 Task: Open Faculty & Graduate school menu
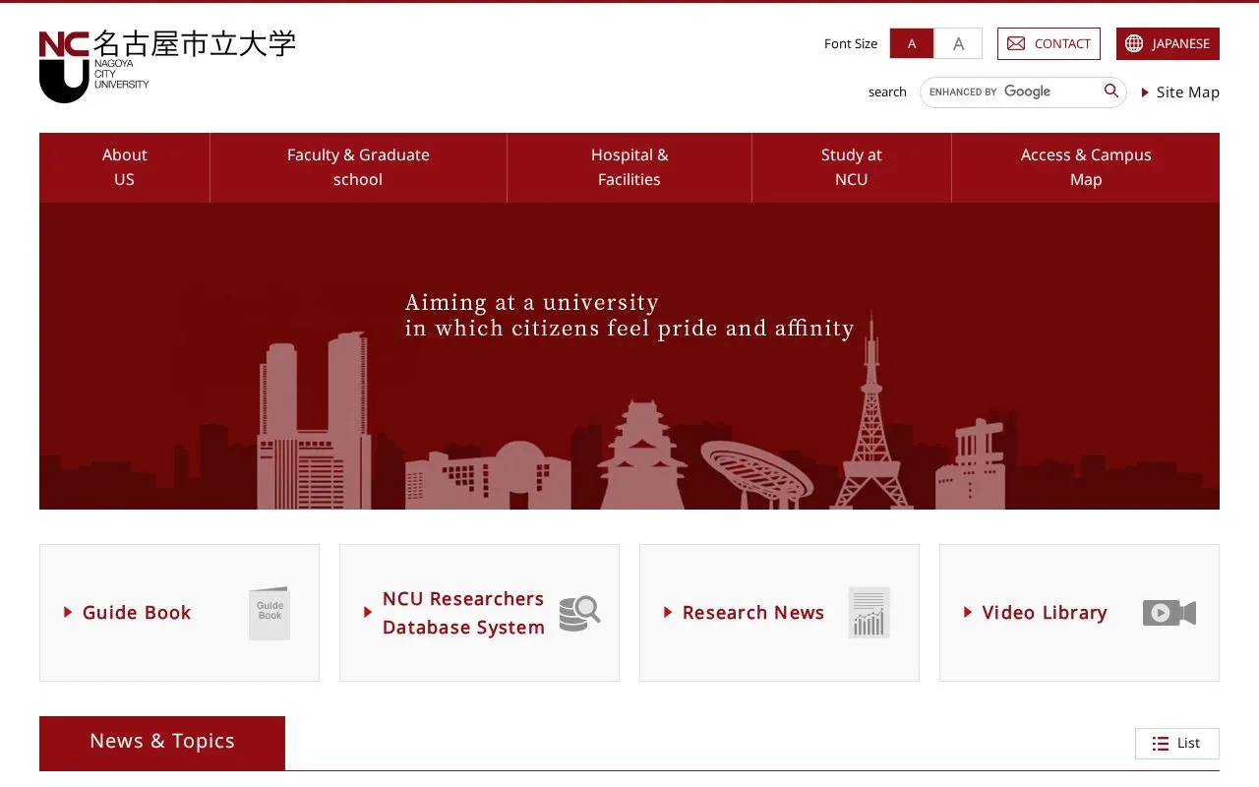click(358, 167)
